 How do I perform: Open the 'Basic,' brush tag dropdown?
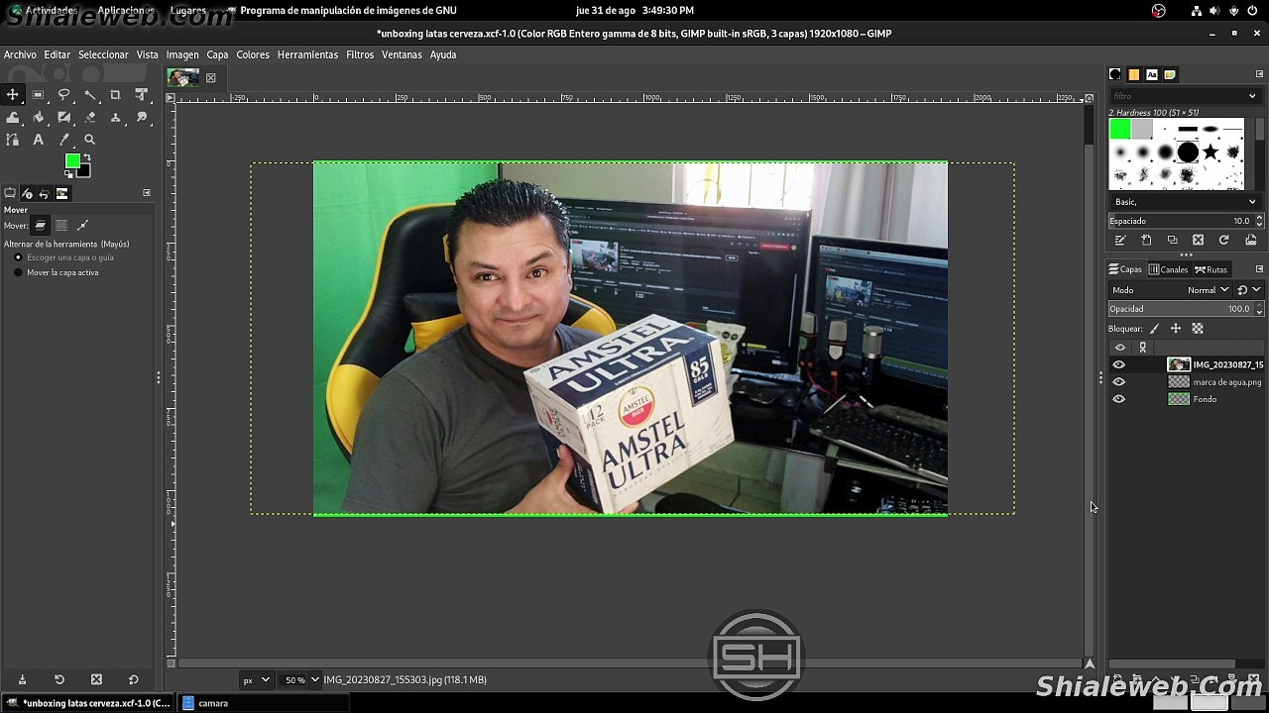1184,202
